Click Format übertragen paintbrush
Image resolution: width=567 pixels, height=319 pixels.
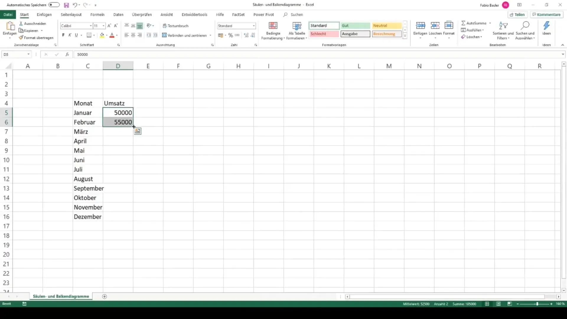pyautogui.click(x=36, y=38)
